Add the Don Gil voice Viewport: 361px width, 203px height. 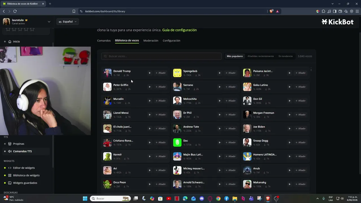click(301, 101)
